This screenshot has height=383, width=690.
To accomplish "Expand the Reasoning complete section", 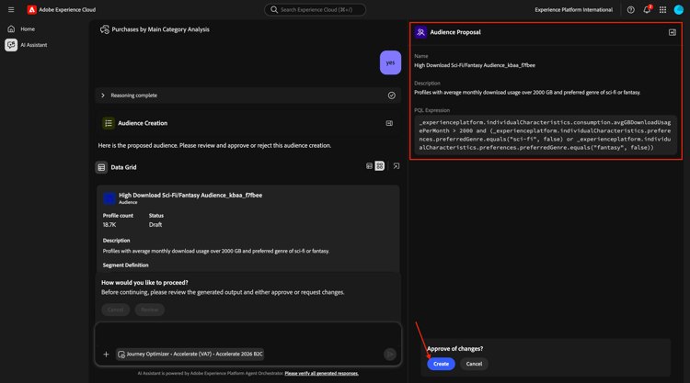I will tap(103, 96).
